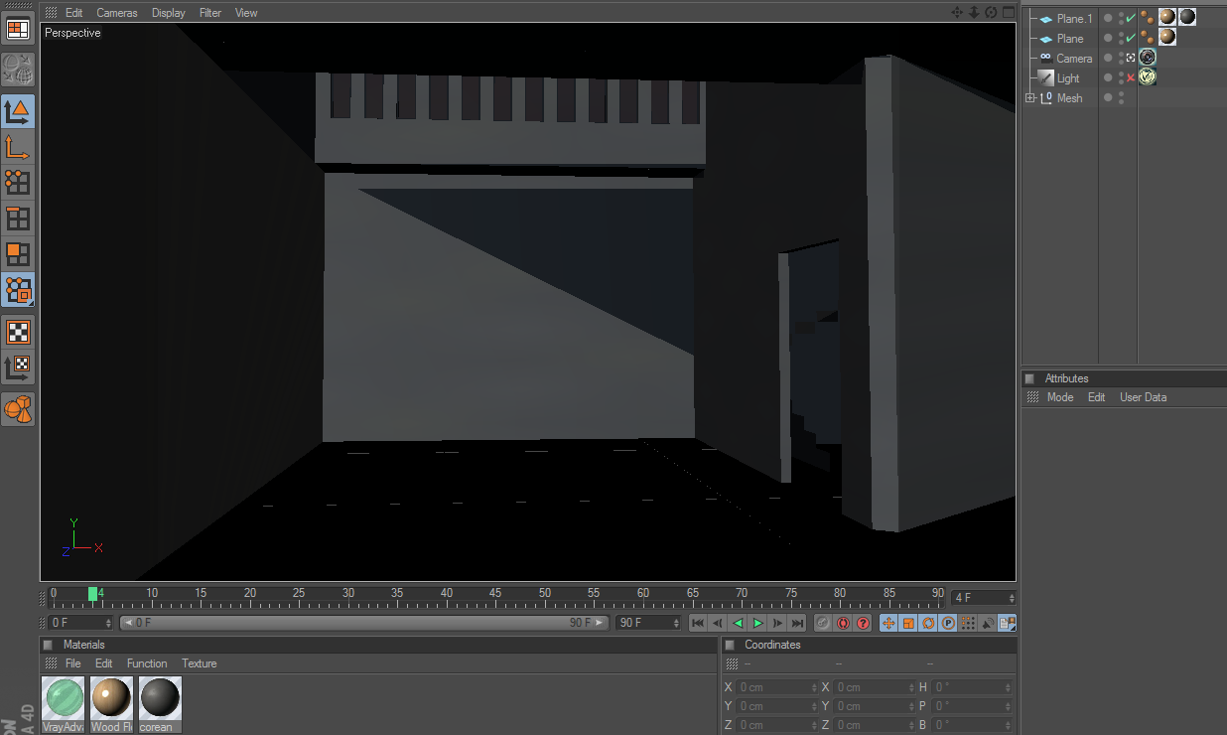Toggle the point-level animation recording icon
The image size is (1227, 735).
pos(968,623)
